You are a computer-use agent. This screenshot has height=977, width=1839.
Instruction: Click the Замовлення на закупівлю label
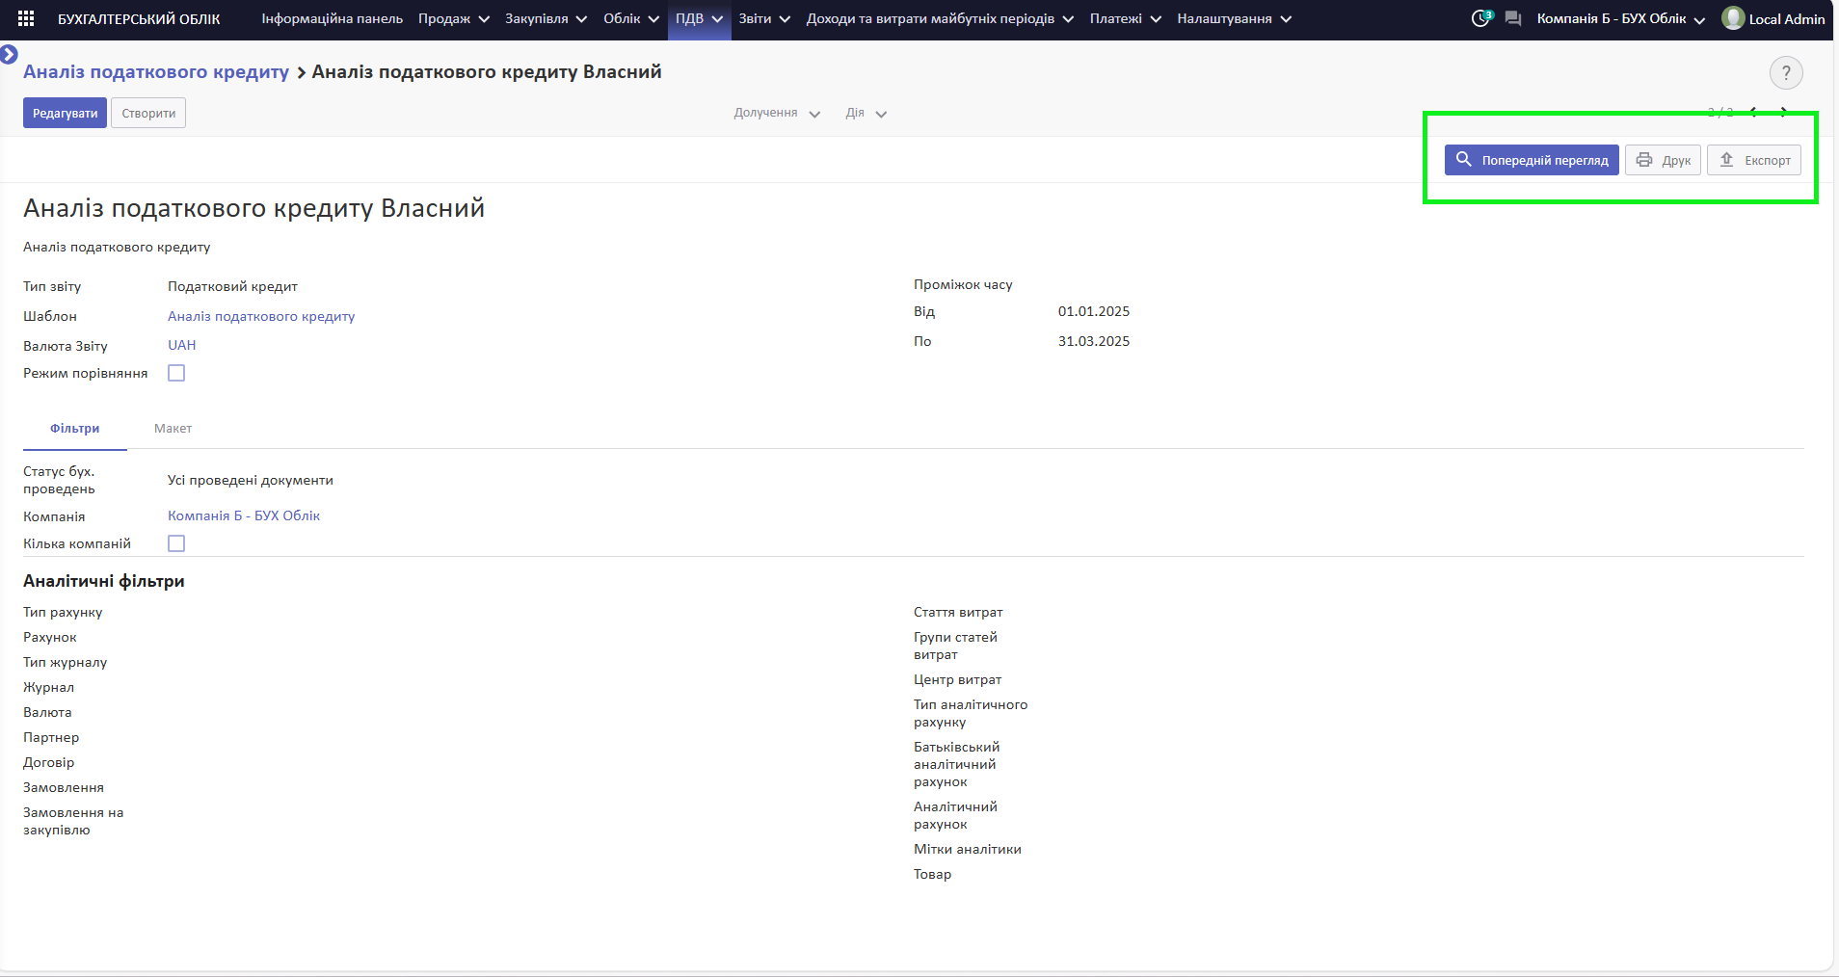[73, 821]
